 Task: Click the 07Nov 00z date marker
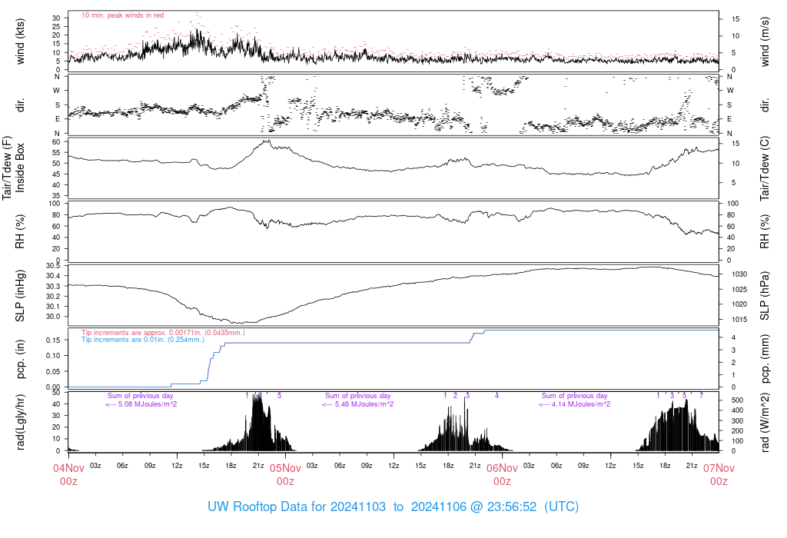[x=719, y=473]
